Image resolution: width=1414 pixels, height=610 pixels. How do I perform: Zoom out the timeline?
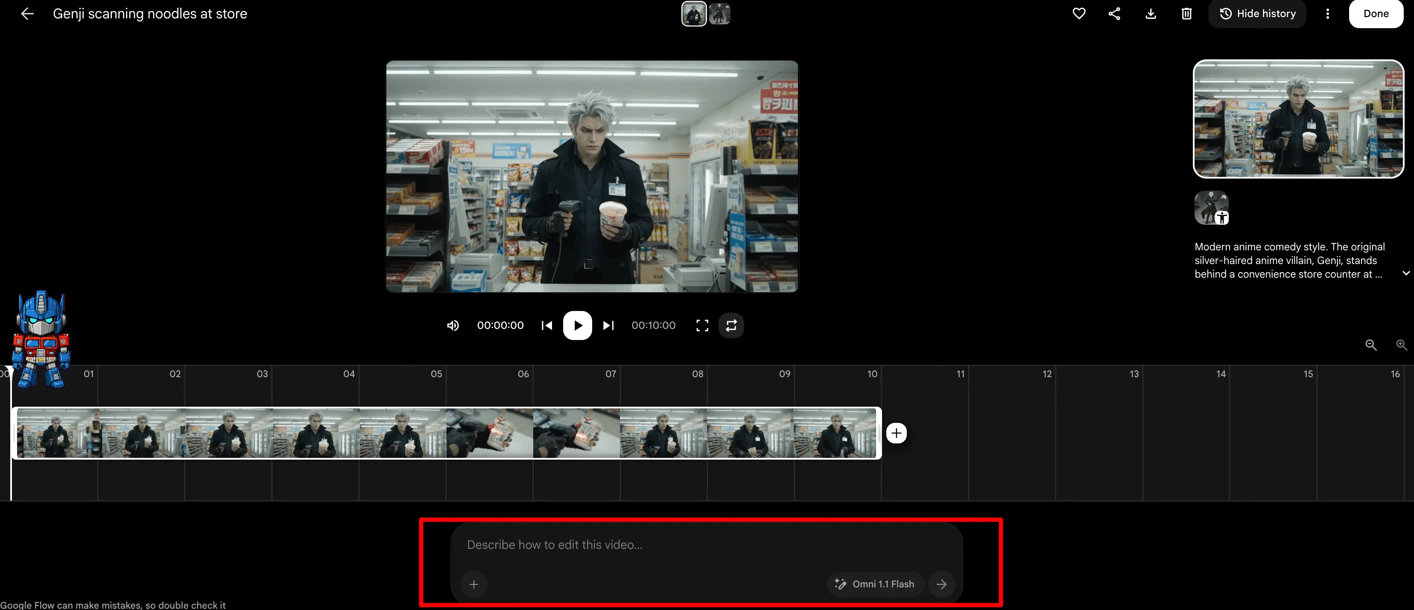[x=1370, y=345]
